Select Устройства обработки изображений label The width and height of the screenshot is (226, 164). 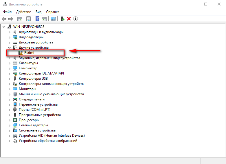48,141
